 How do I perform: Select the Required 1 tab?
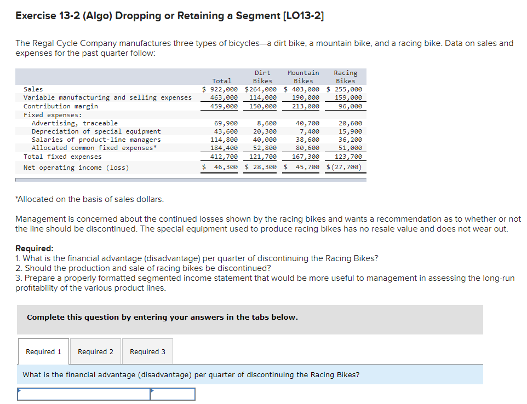coord(43,351)
